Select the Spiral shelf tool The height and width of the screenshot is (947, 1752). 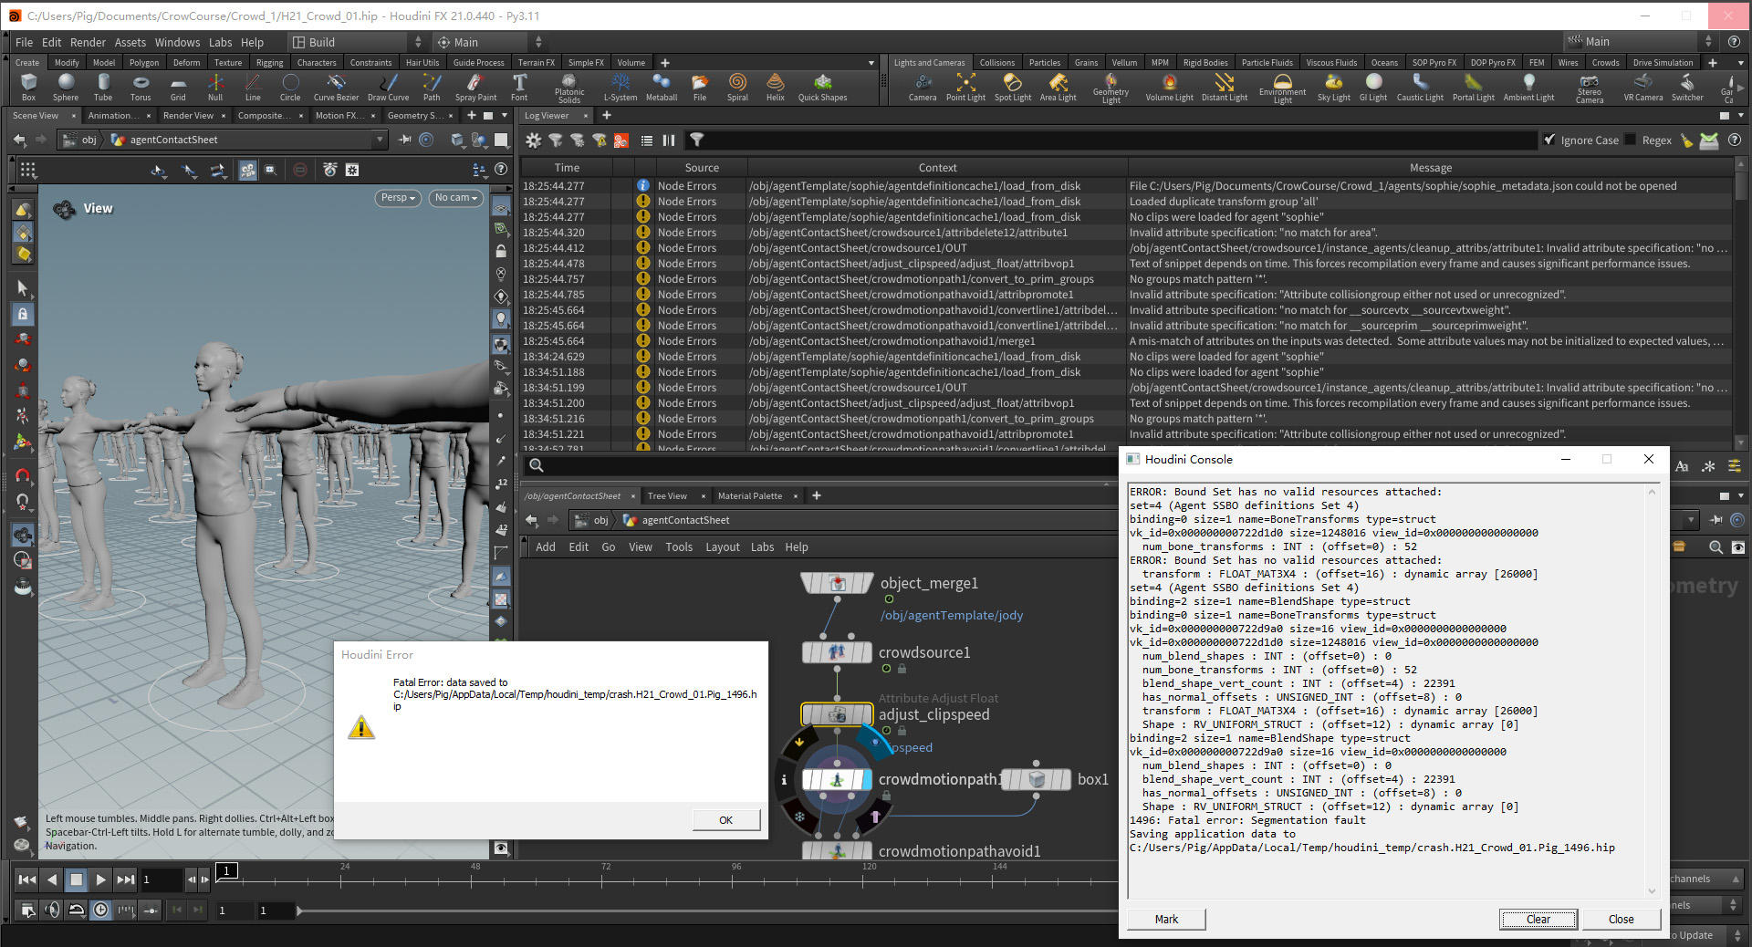click(737, 88)
